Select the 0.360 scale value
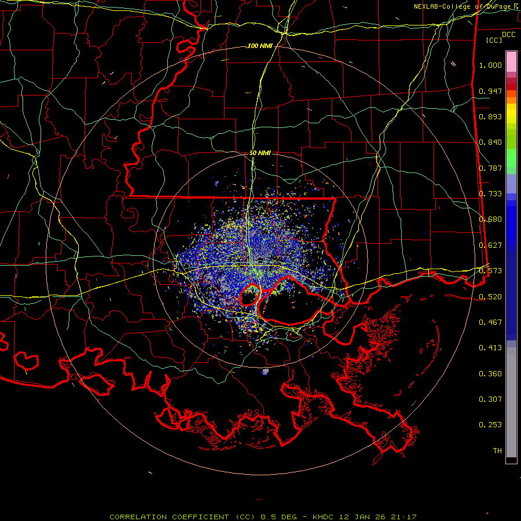 tap(490, 373)
